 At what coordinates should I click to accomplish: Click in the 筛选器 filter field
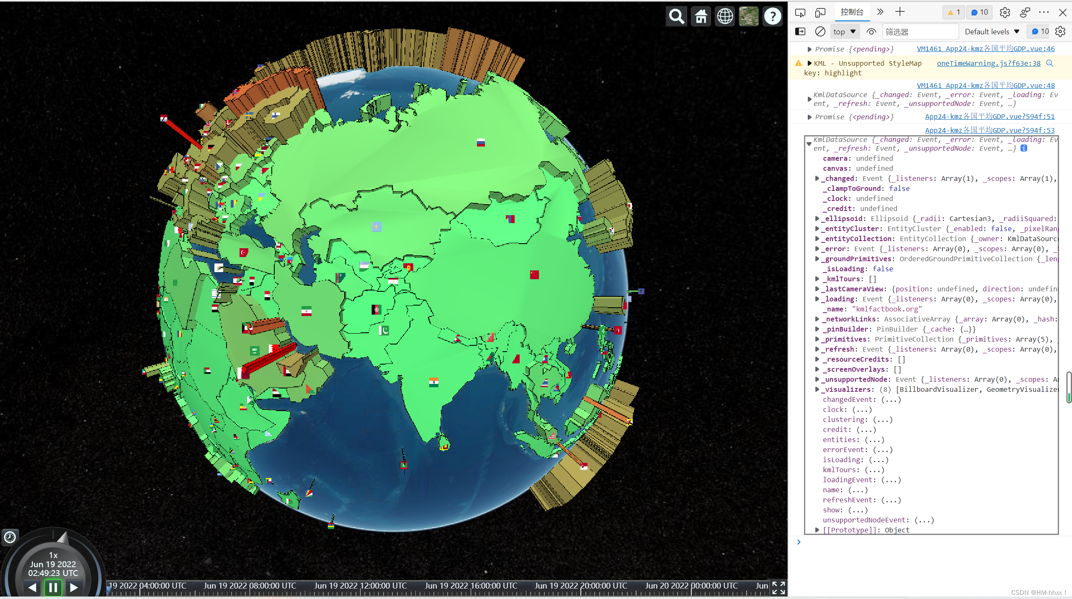pos(920,32)
